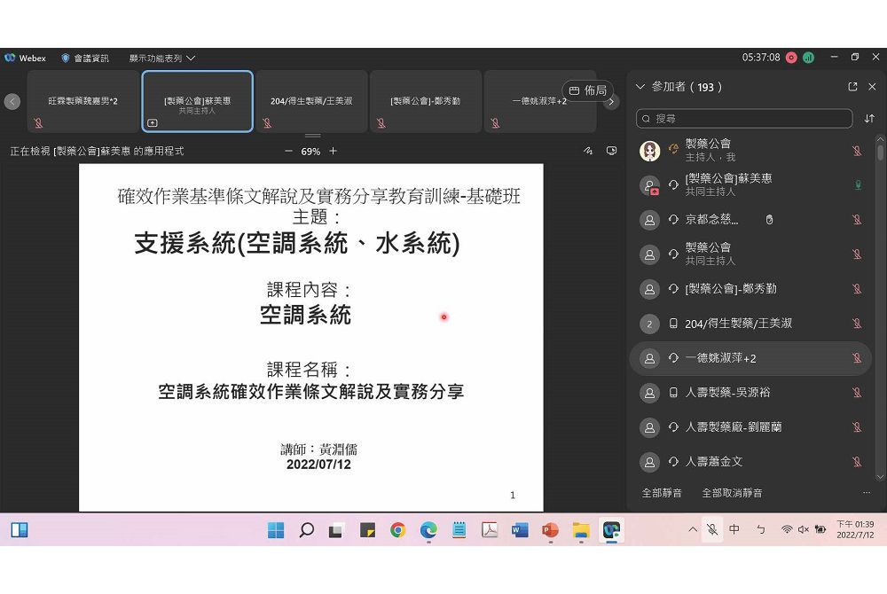This screenshot has height=594, width=887.
Task: Open File Explorer from taskbar
Action: pyautogui.click(x=581, y=530)
